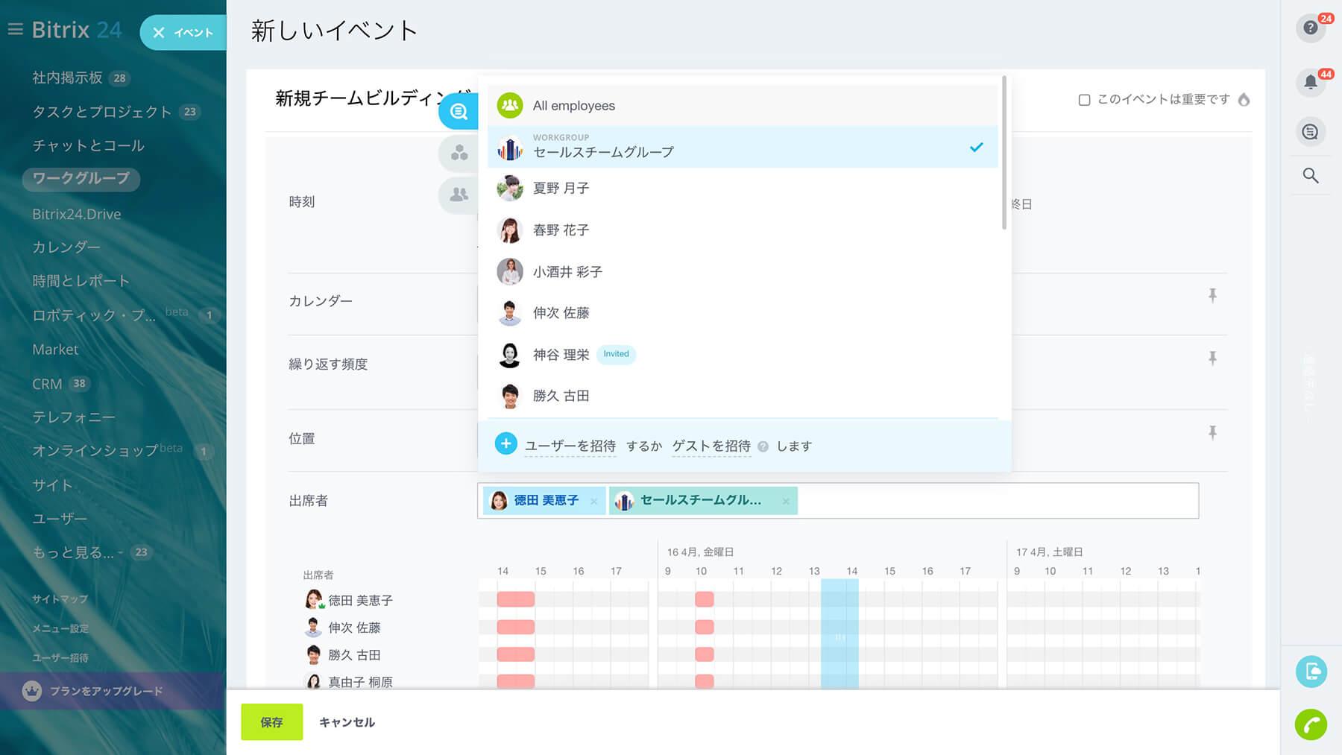Select 小酒井 彩子 from the user list
Screen dimensions: 1342x755
tap(743, 272)
